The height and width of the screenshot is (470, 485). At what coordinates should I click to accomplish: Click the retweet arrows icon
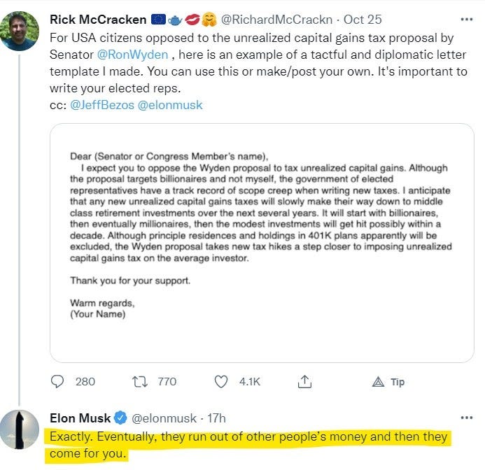(x=140, y=382)
